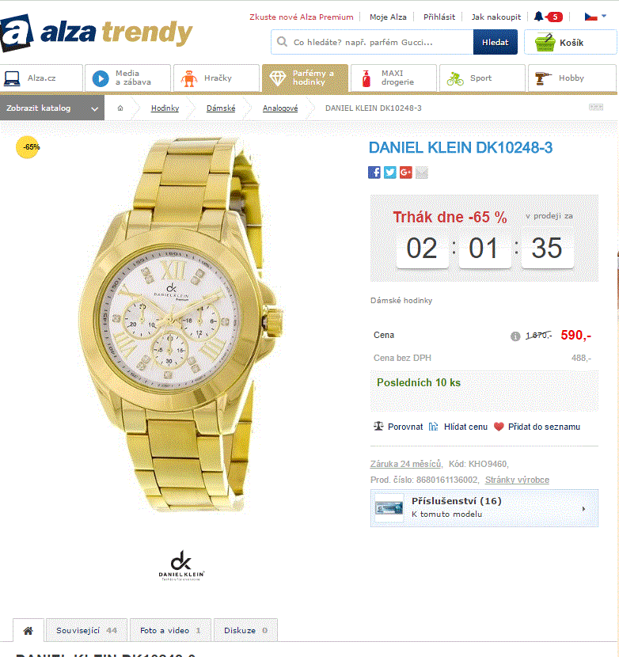The width and height of the screenshot is (619, 657).
Task: Share product via Twitter icon
Action: point(389,173)
